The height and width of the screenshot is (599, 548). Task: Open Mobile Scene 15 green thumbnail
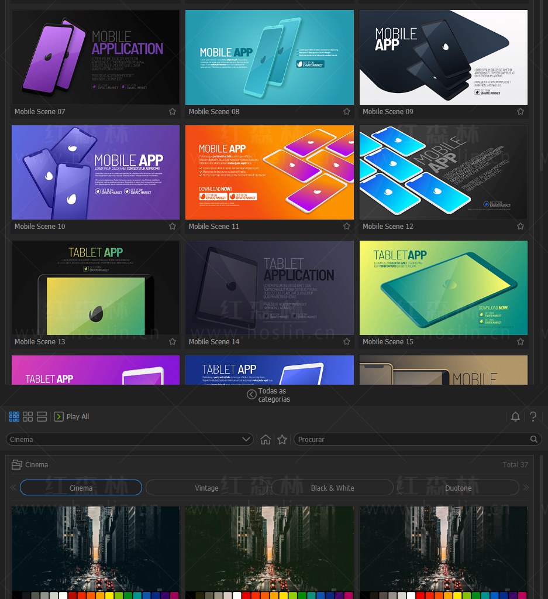[x=443, y=287]
